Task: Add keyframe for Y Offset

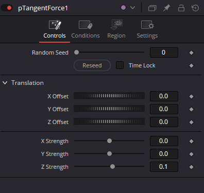Action: pos(191,109)
